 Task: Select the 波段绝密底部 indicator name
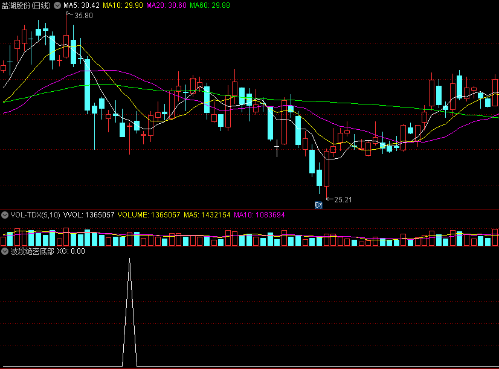(33, 251)
